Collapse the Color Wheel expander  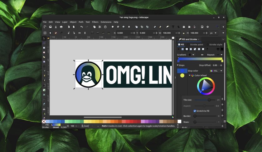pos(190,75)
